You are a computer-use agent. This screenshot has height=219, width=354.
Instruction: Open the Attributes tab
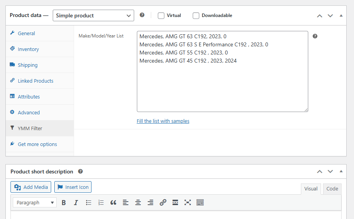pos(40,97)
